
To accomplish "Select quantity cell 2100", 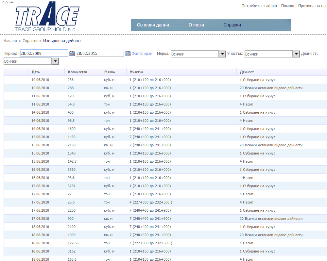I will pyautogui.click(x=72, y=227).
